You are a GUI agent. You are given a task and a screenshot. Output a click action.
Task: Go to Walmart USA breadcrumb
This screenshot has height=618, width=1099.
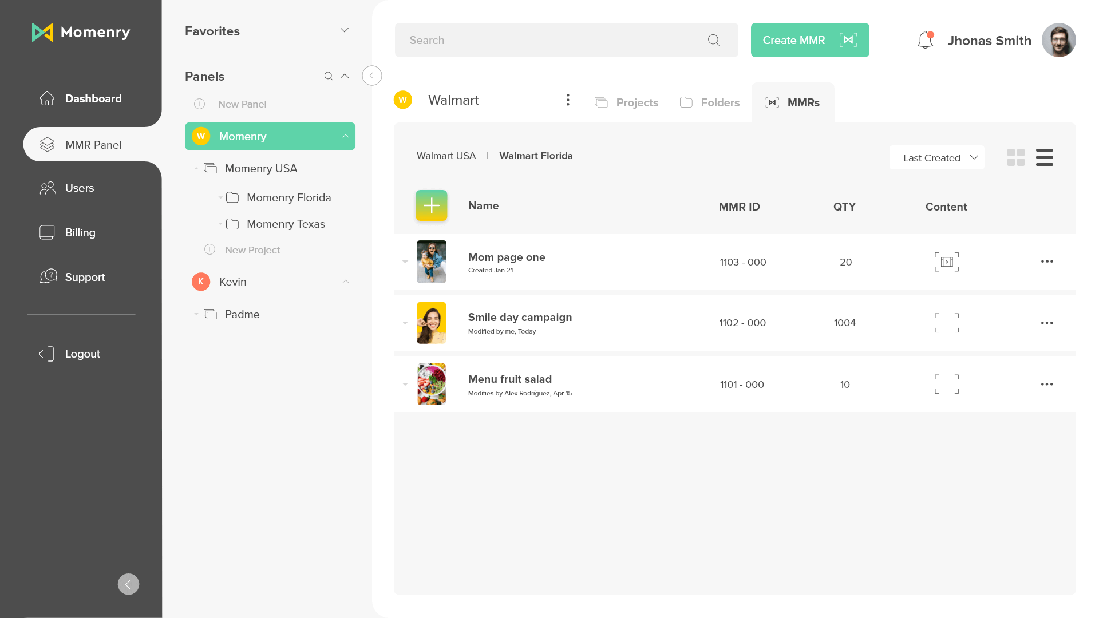[x=446, y=156]
